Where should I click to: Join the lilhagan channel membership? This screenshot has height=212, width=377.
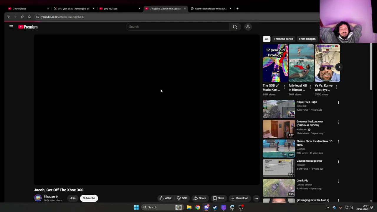click(73, 198)
